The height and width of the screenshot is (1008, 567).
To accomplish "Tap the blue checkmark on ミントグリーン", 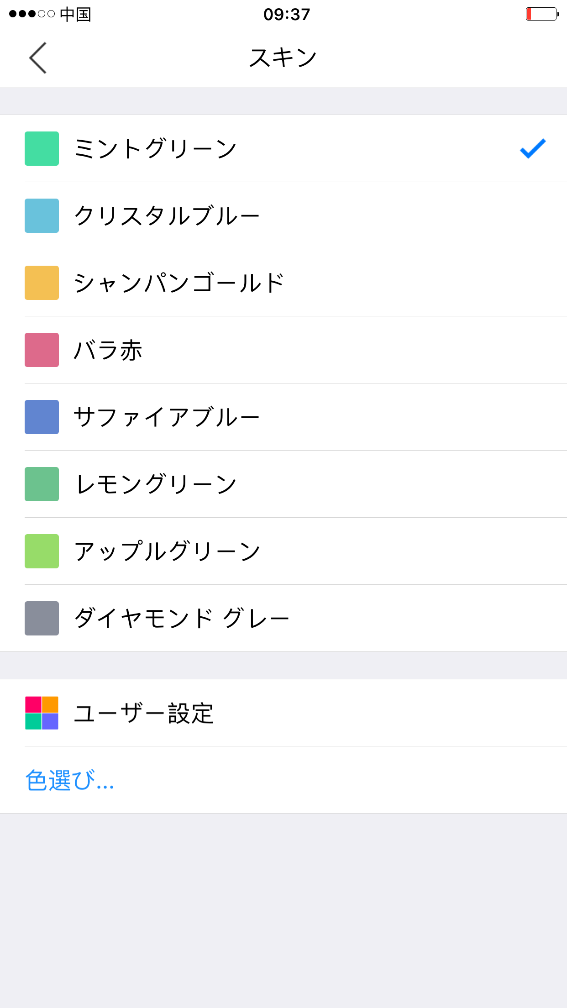I will point(533,148).
